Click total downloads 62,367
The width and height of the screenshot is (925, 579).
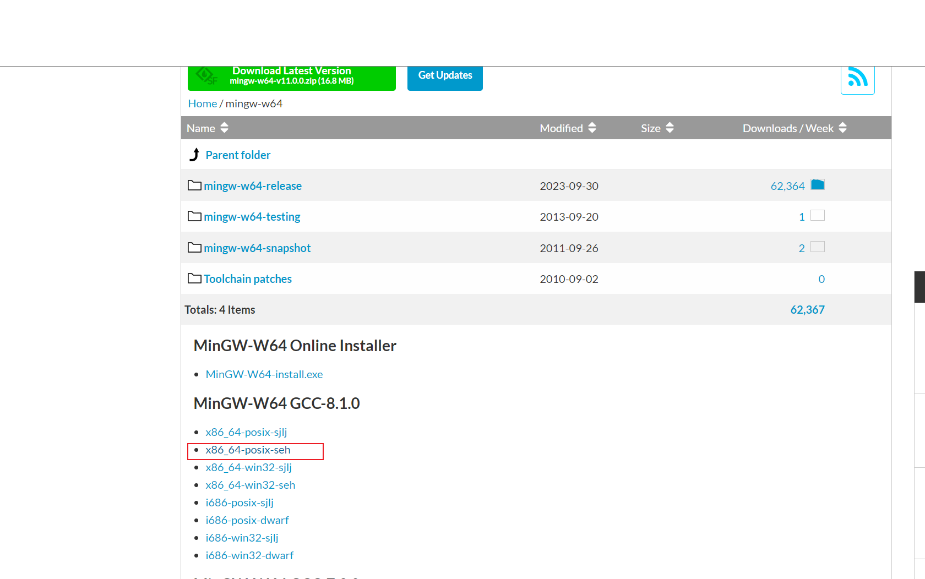(x=807, y=310)
